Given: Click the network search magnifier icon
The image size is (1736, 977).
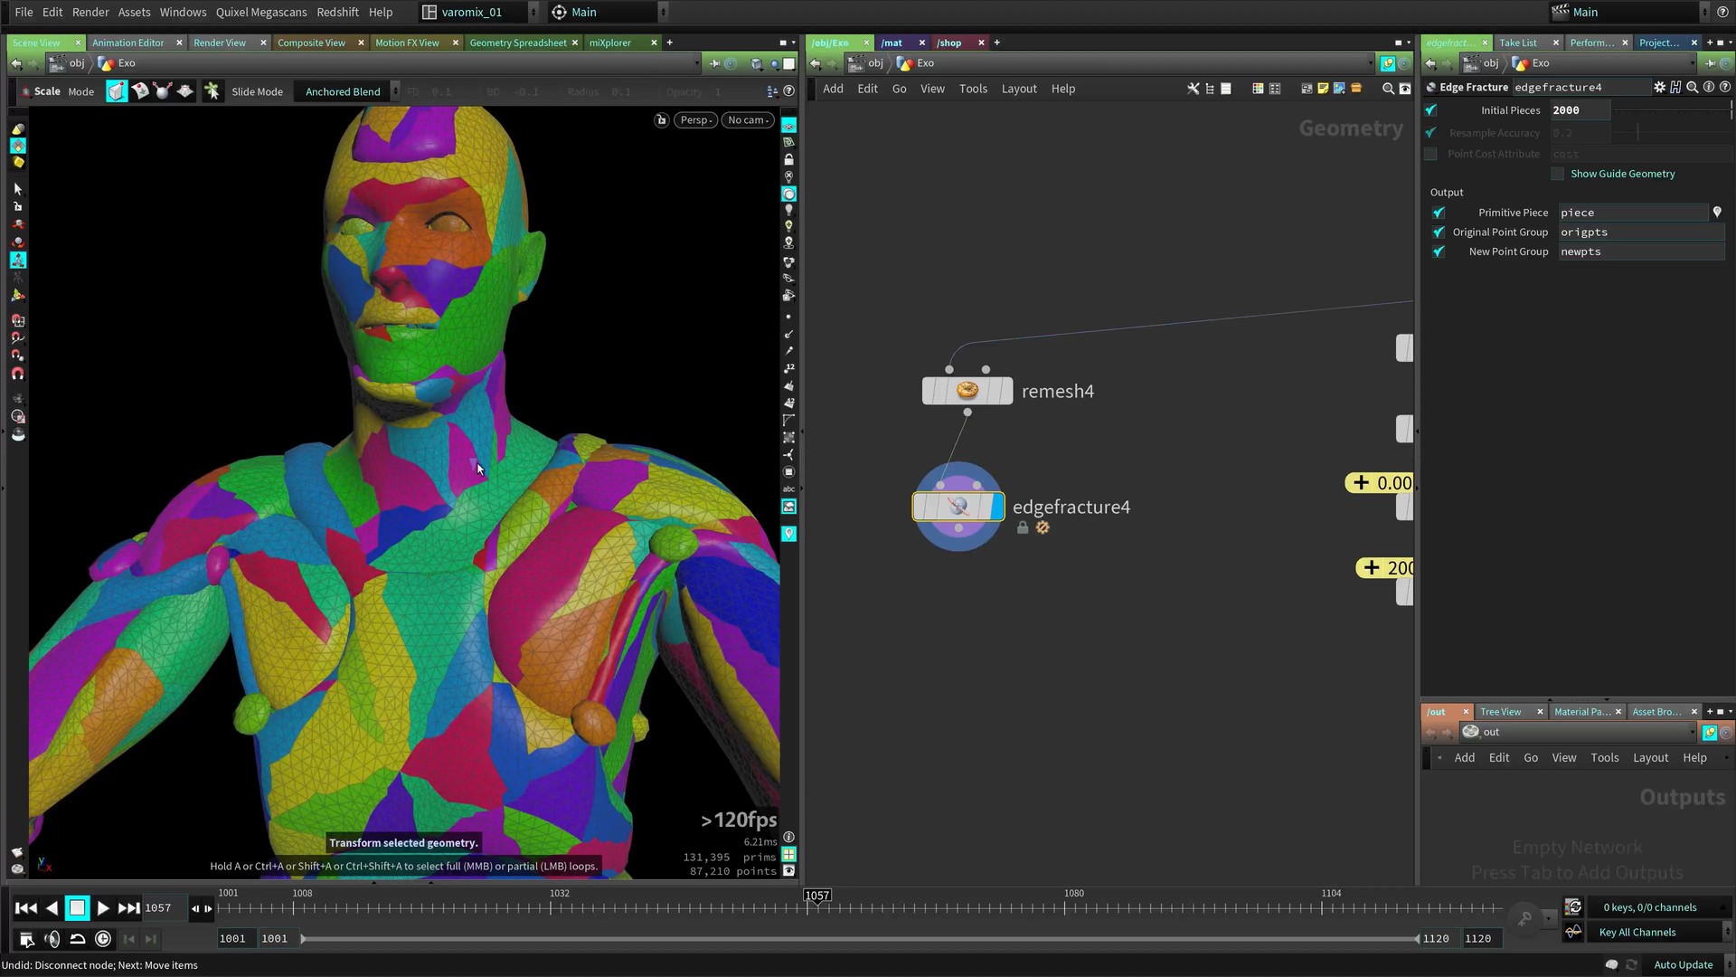Looking at the screenshot, I should click(x=1388, y=89).
